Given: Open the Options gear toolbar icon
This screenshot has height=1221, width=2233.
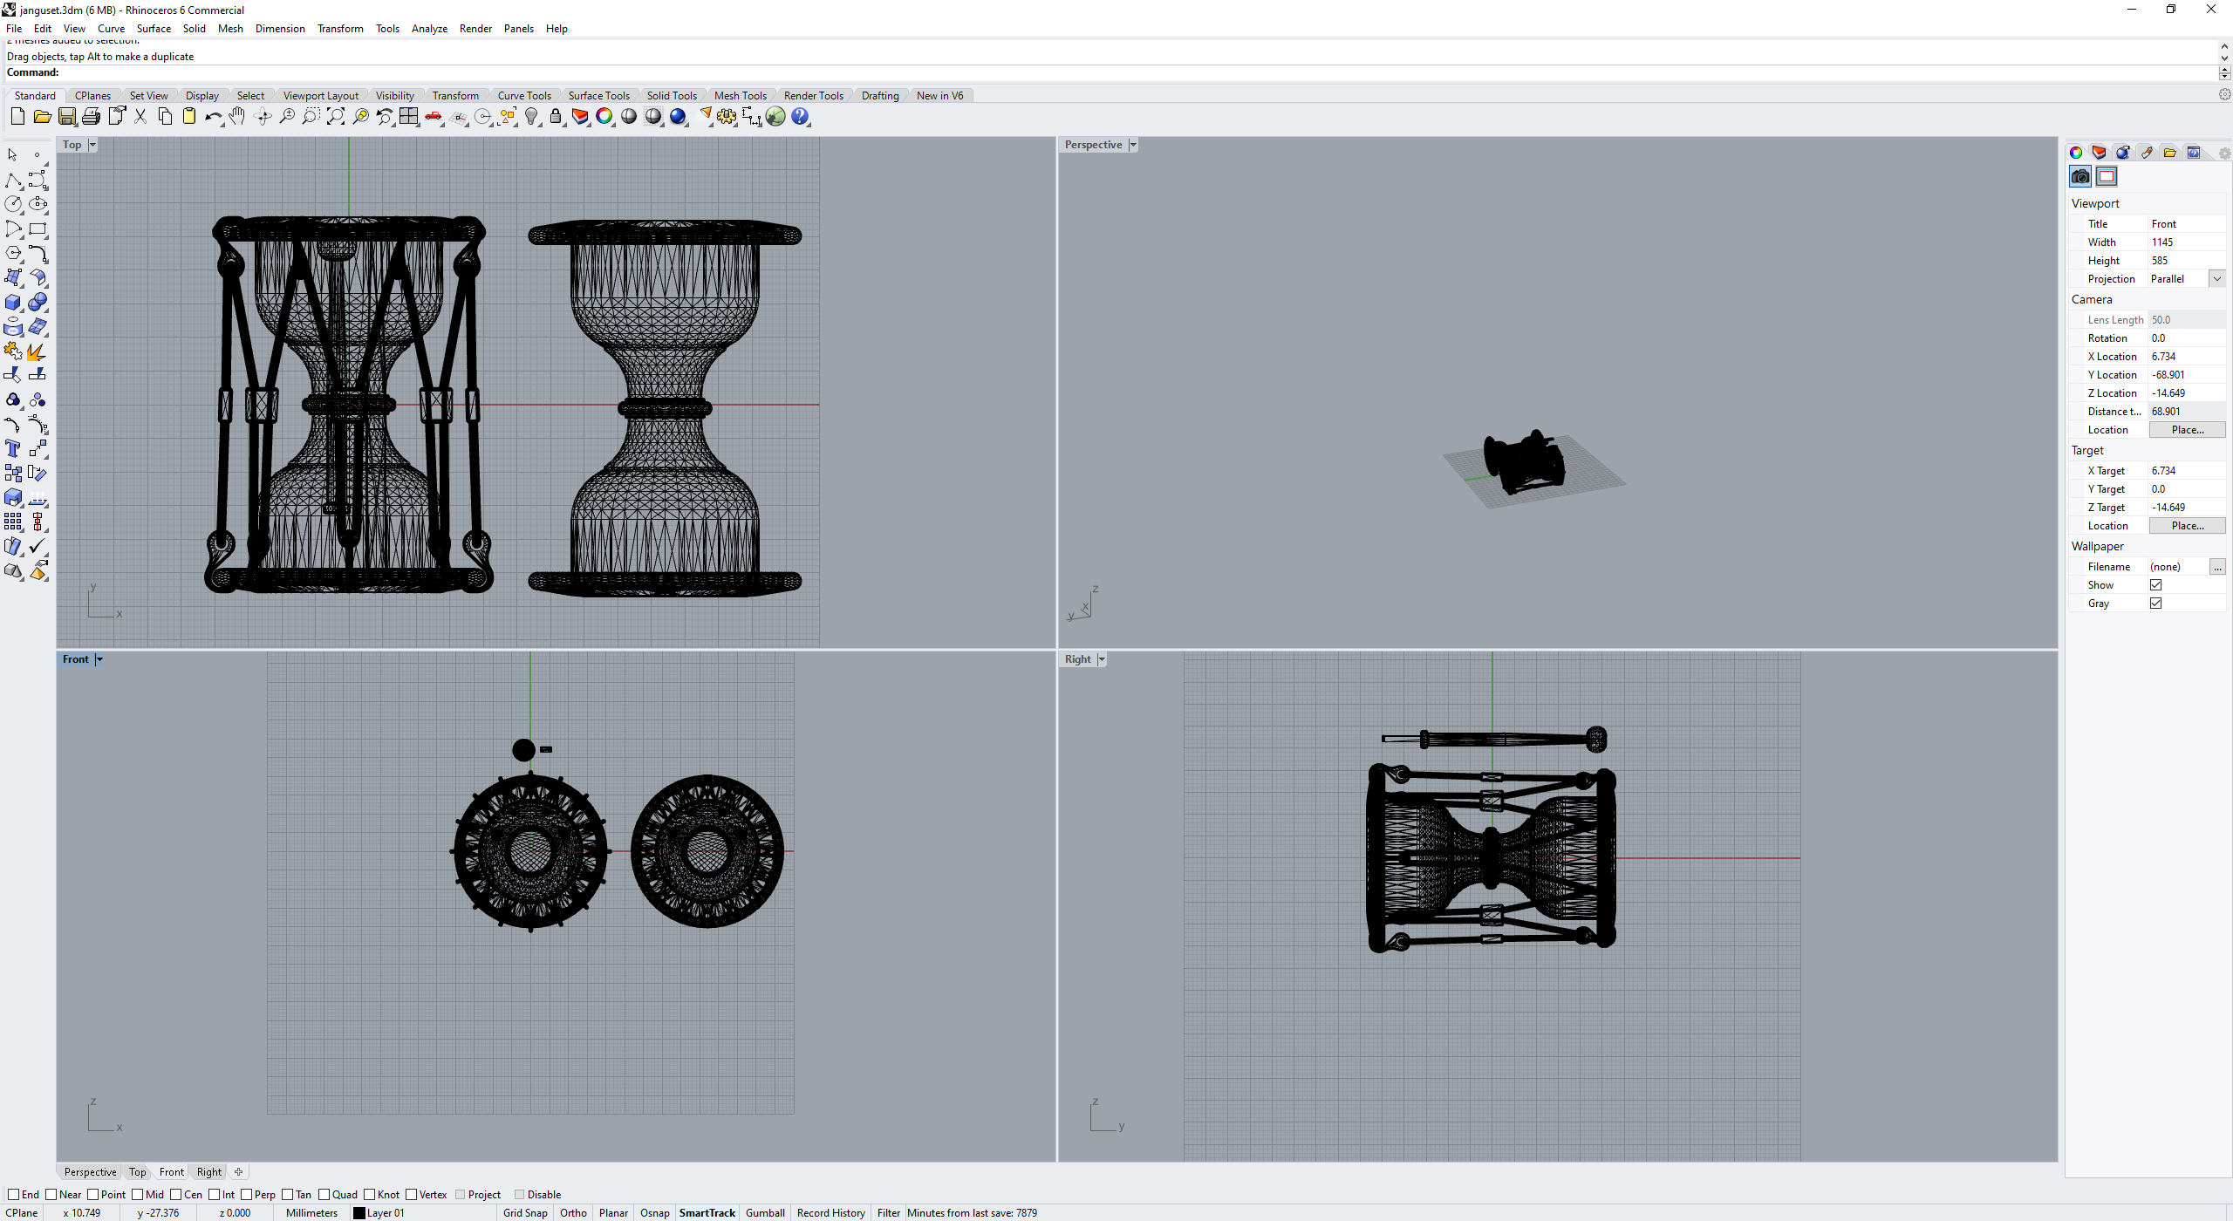Looking at the screenshot, I should tap(727, 117).
